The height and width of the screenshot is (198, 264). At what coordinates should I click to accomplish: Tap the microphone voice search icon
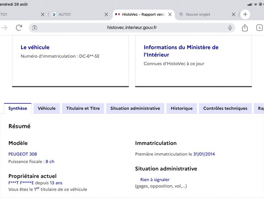point(230,28)
